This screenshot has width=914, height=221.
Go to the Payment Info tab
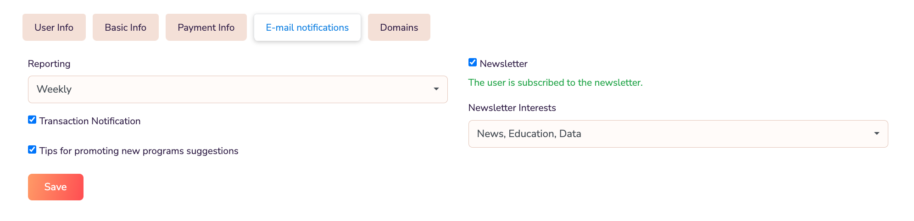click(206, 28)
